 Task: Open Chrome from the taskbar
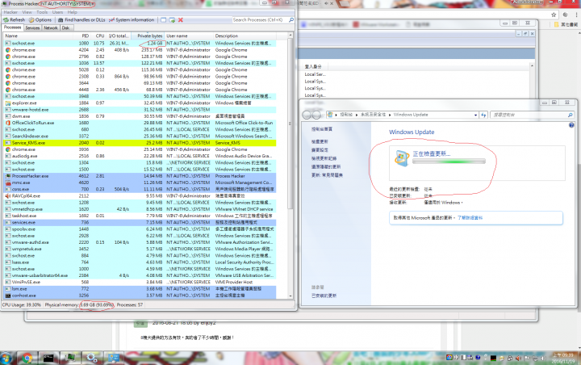(27, 359)
